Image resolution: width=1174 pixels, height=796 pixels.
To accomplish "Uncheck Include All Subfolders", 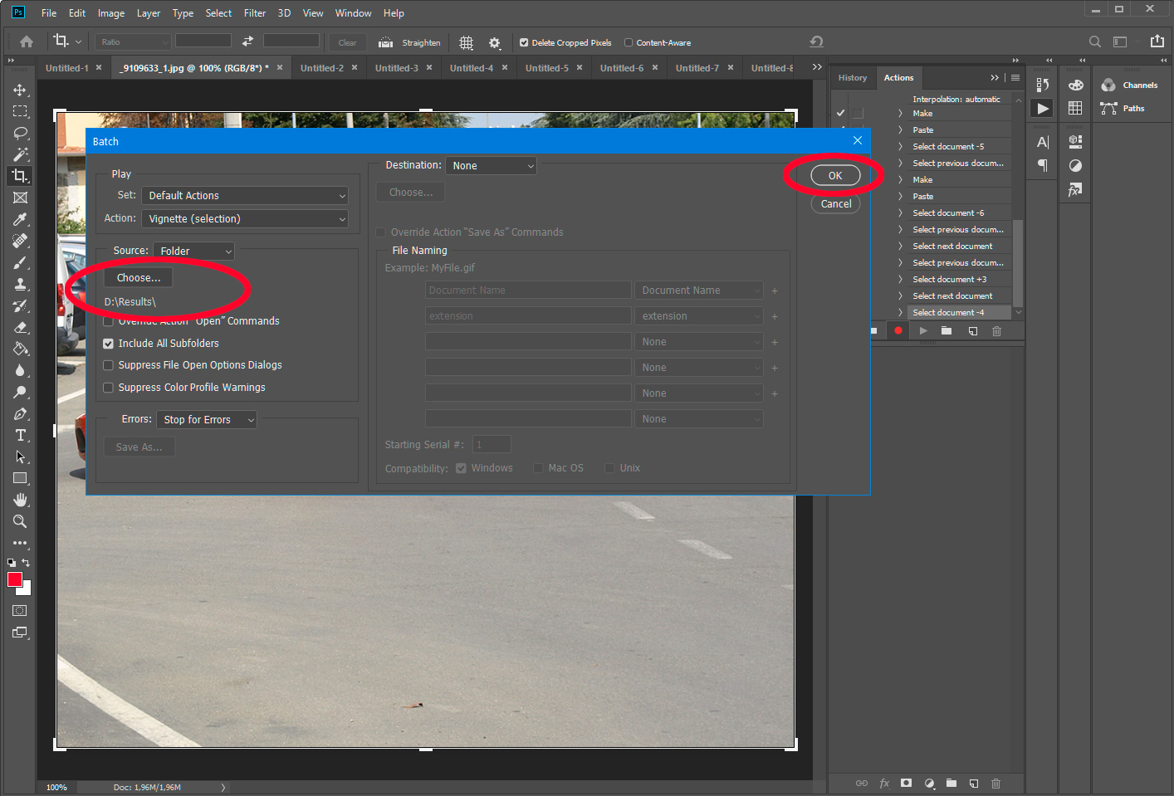I will tap(108, 343).
